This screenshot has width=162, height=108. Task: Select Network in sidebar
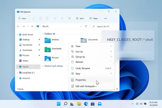24,78
